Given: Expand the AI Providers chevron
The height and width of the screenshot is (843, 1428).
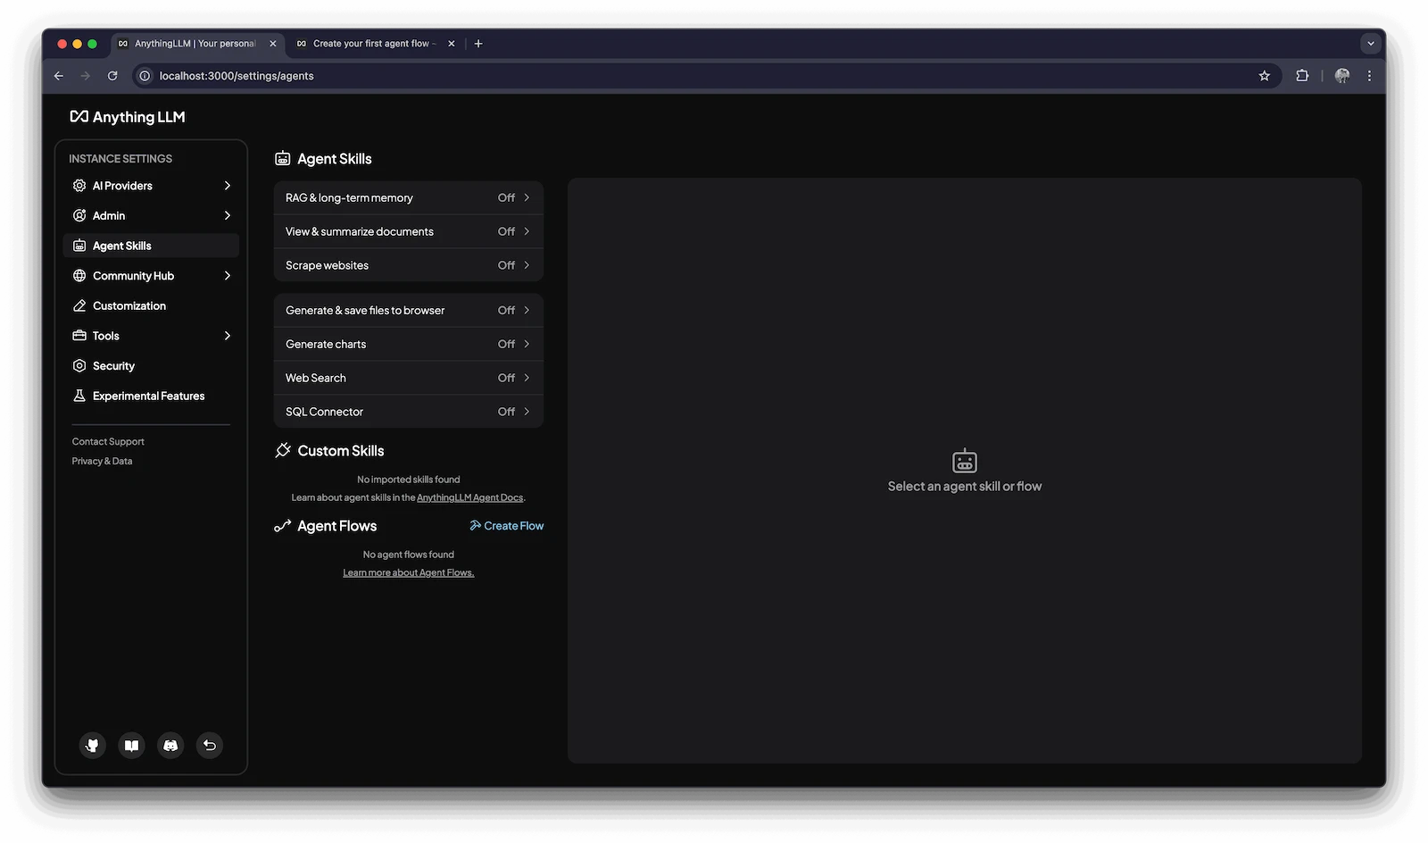Looking at the screenshot, I should click(228, 186).
